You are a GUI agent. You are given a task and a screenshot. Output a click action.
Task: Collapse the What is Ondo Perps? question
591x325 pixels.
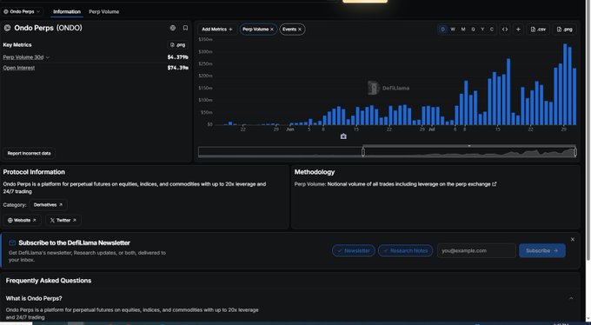(571, 298)
